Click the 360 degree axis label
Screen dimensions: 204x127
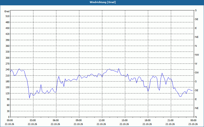[x=8, y=46]
